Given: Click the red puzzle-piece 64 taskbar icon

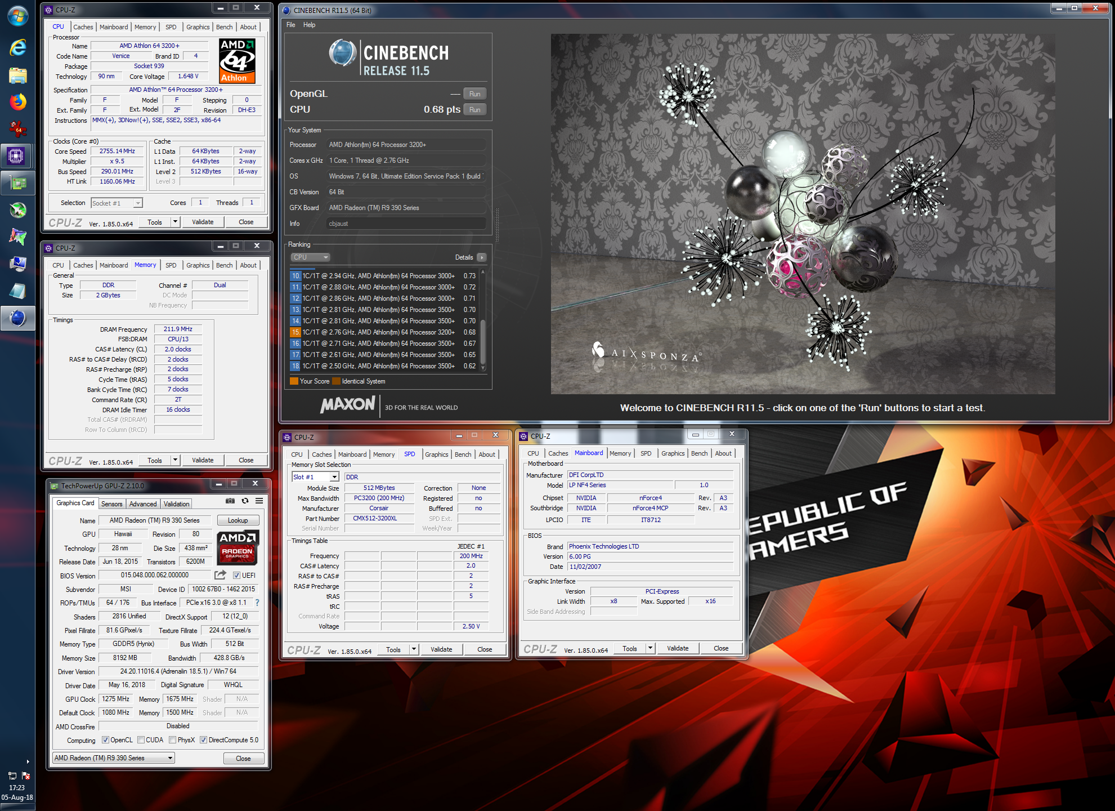Looking at the screenshot, I should click(17, 129).
